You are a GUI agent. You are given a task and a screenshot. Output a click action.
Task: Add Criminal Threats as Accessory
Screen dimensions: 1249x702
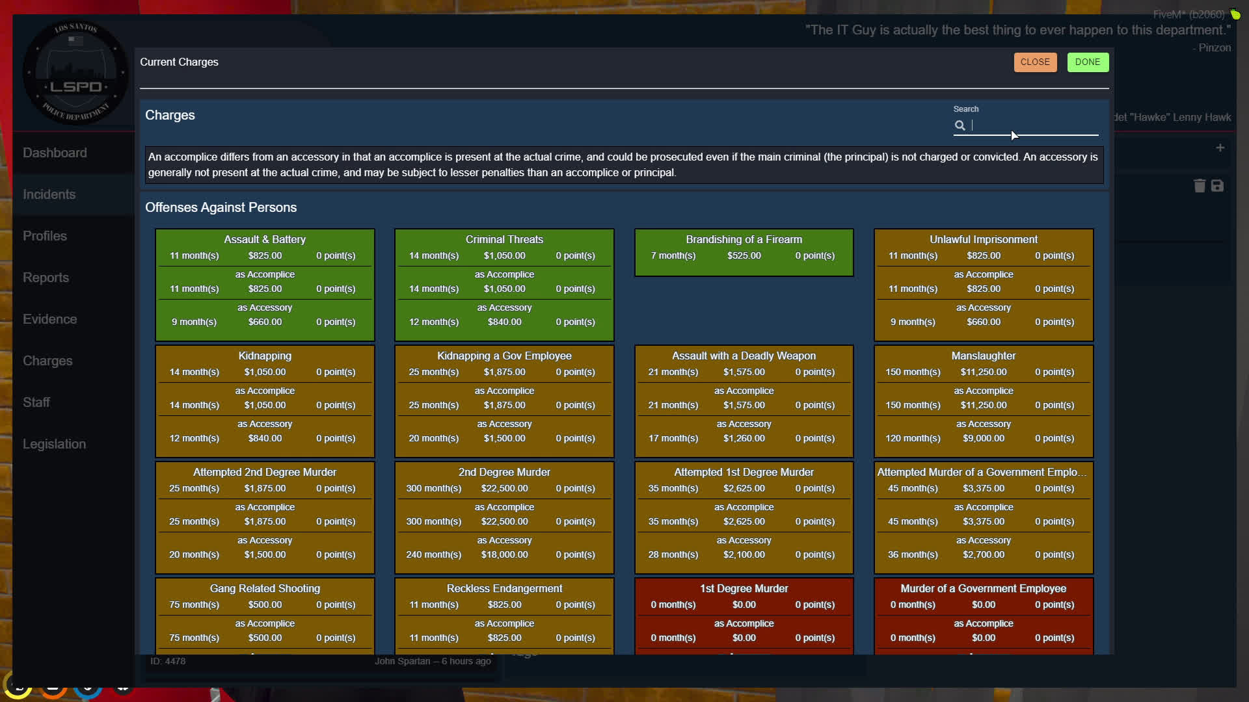click(x=504, y=316)
